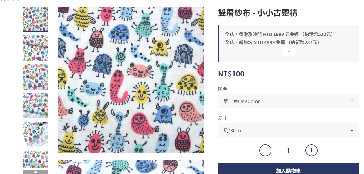Select the first product thumbnail
This screenshot has height=174, width=364.
[35, 19]
